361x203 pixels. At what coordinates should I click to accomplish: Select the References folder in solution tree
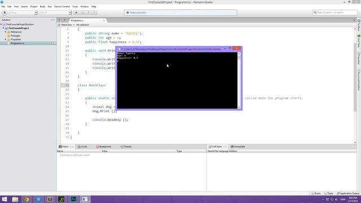tap(16, 32)
